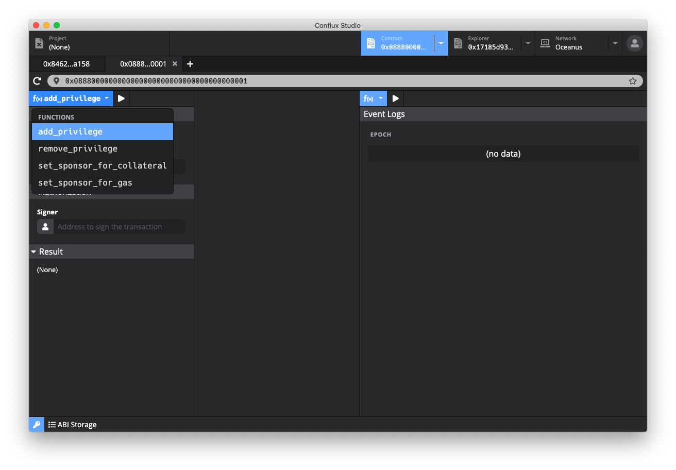Screen dimensions: 676x470
Task: Open the add_privilege function dropdown
Action: pyautogui.click(x=71, y=98)
